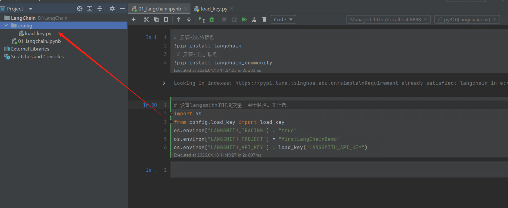Screen dimensions: 508x208
Task: Close the 01_langchain.ipynb editor tab
Action: (x=186, y=9)
